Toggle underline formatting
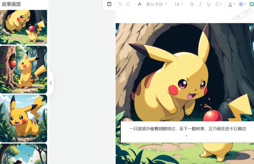 click(209, 4)
